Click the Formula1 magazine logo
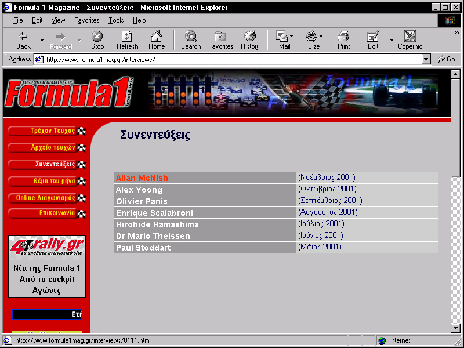Image resolution: width=464 pixels, height=348 pixels. coord(69,93)
